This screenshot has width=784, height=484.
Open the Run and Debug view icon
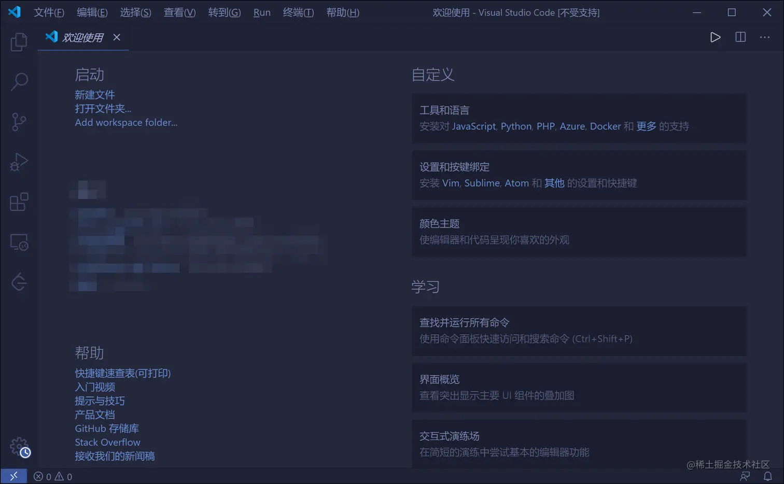(19, 162)
